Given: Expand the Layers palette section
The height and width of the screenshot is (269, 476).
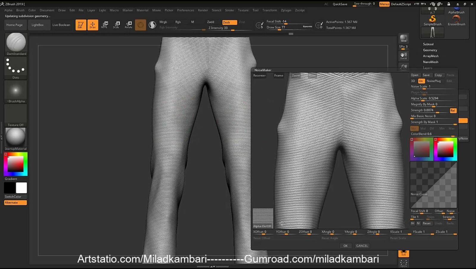Looking at the screenshot, I should coord(427,68).
